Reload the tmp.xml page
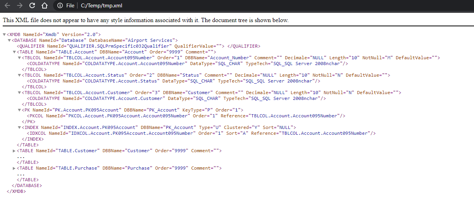This screenshot has width=474, height=206. pos(32,5)
